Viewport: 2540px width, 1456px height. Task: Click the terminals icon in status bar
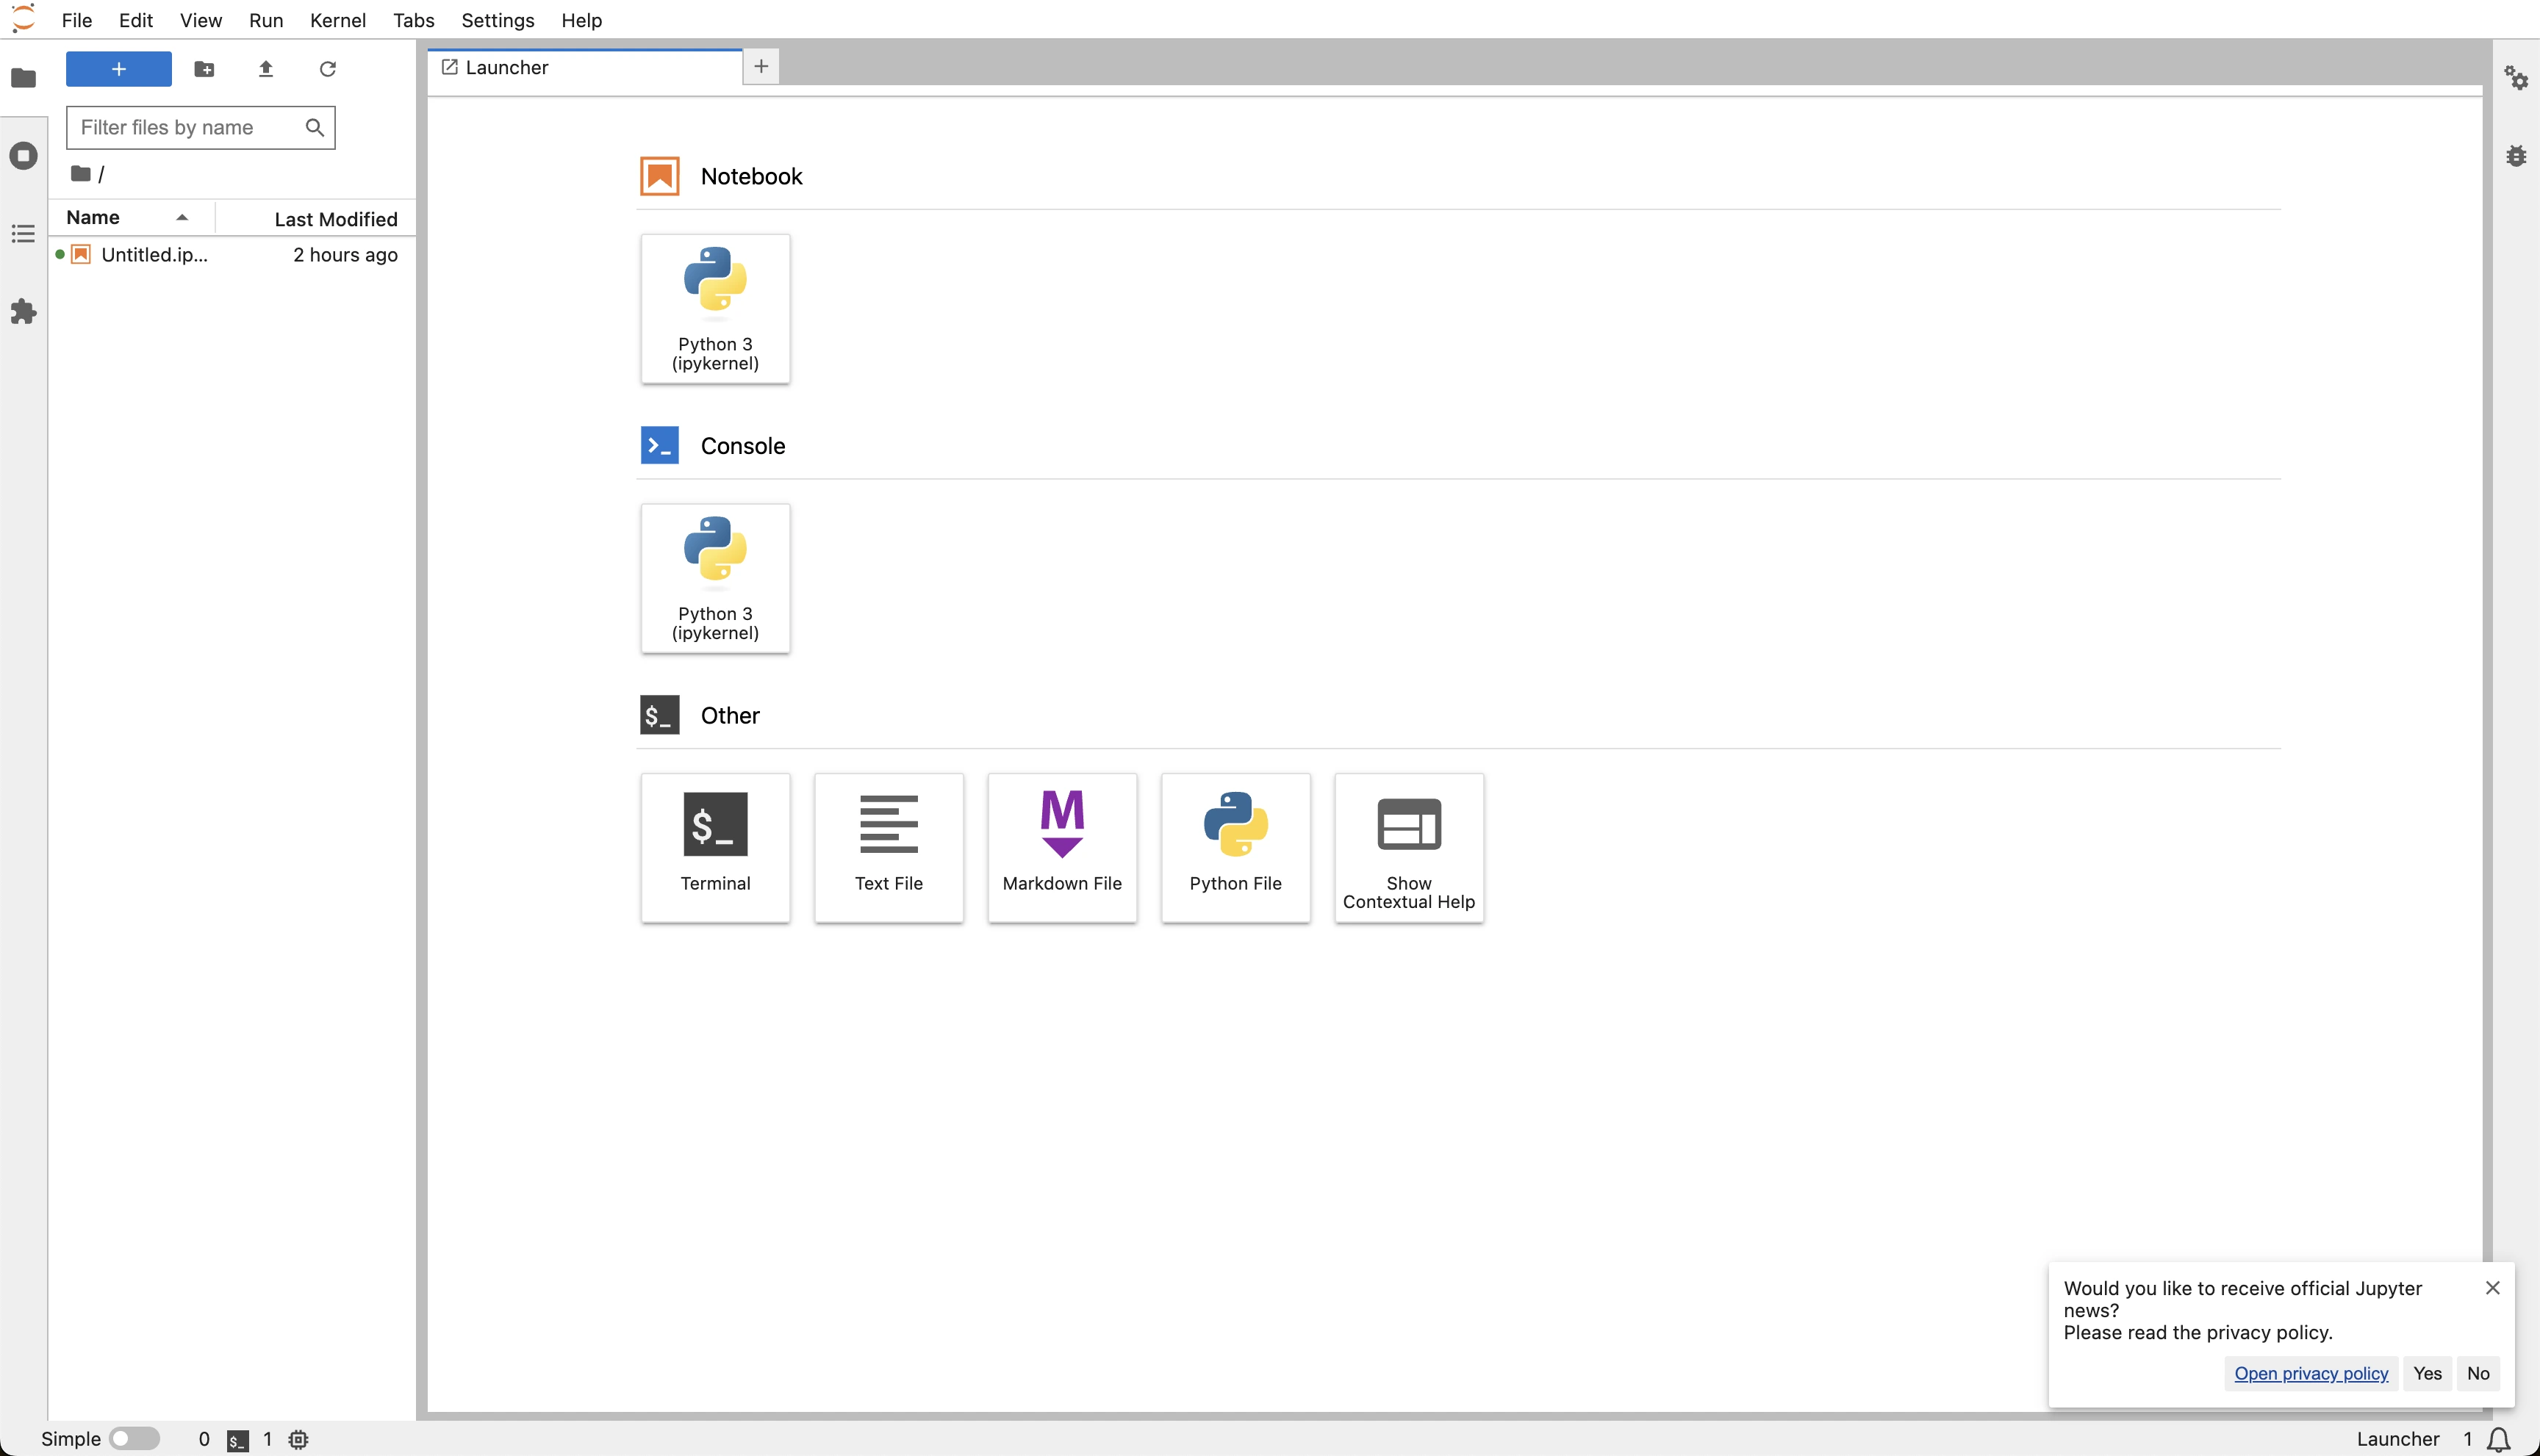(x=237, y=1440)
